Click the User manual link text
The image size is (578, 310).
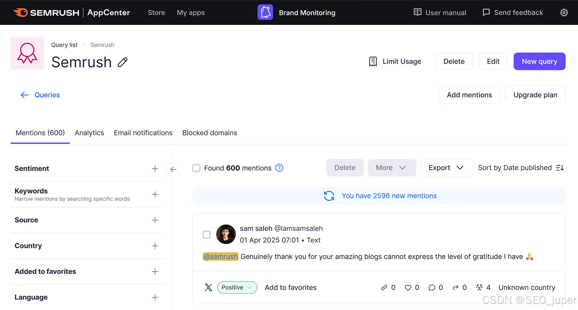click(446, 13)
